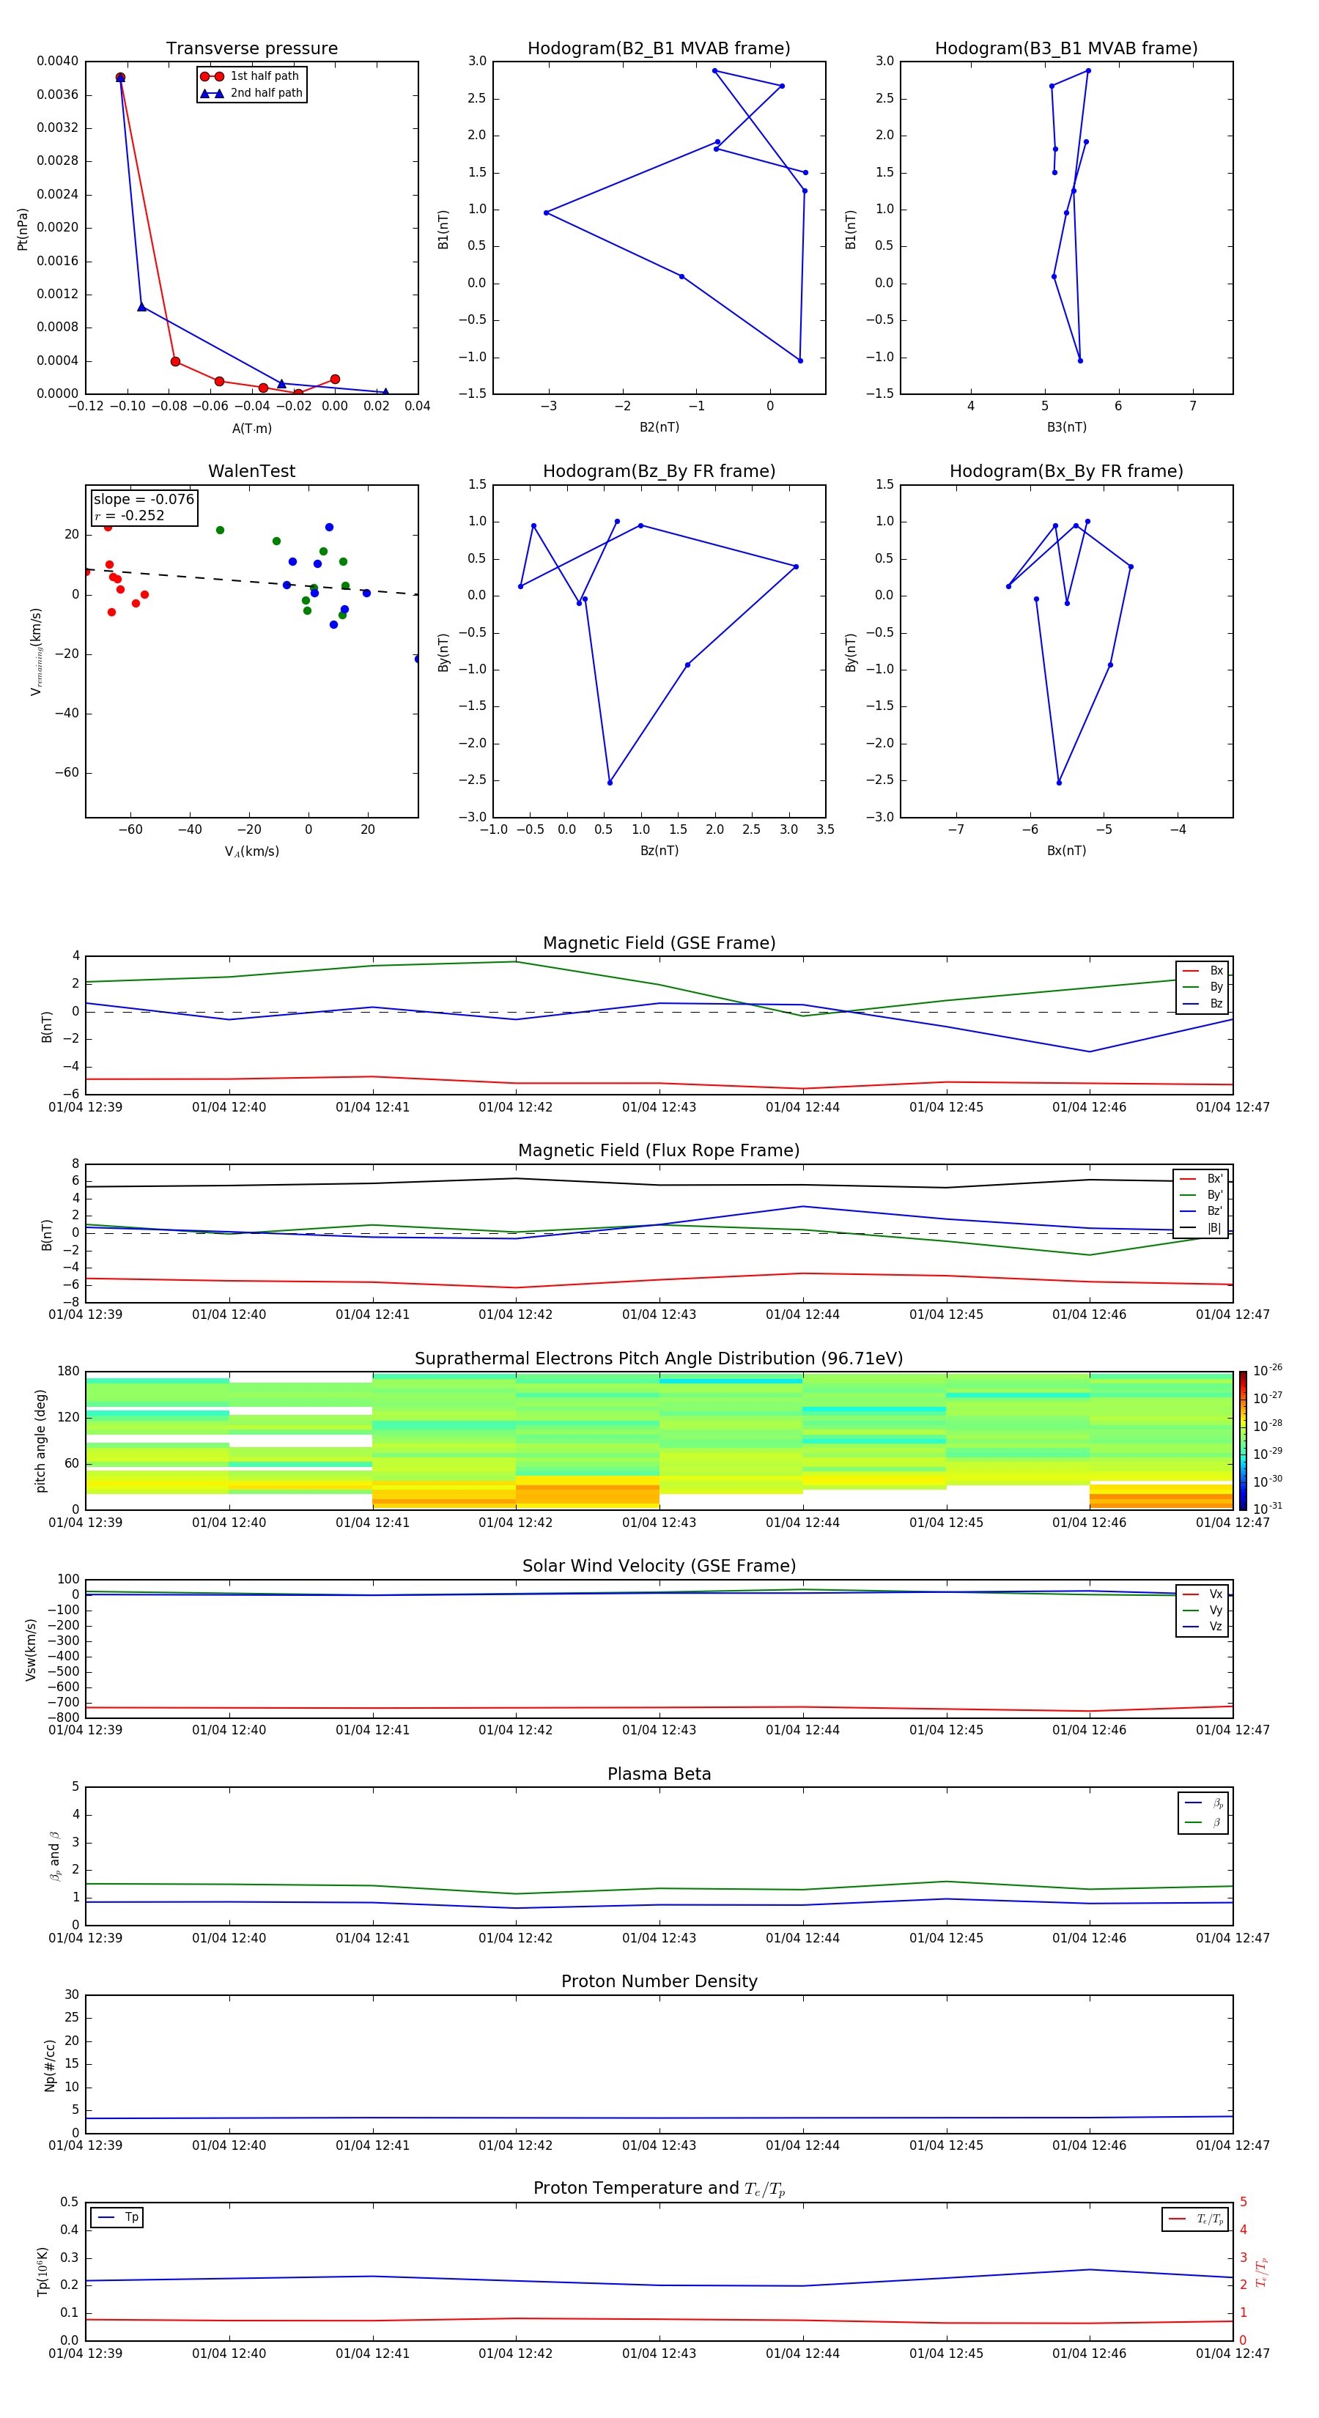Click the 'Tp(10^6K)' y-axis label
Image resolution: width=1319 pixels, height=2418 pixels.
point(43,2271)
